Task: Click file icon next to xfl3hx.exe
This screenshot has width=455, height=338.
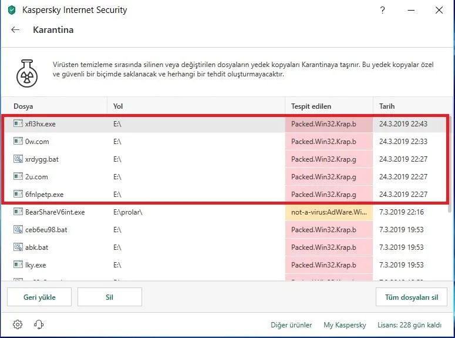Action: click(18, 123)
